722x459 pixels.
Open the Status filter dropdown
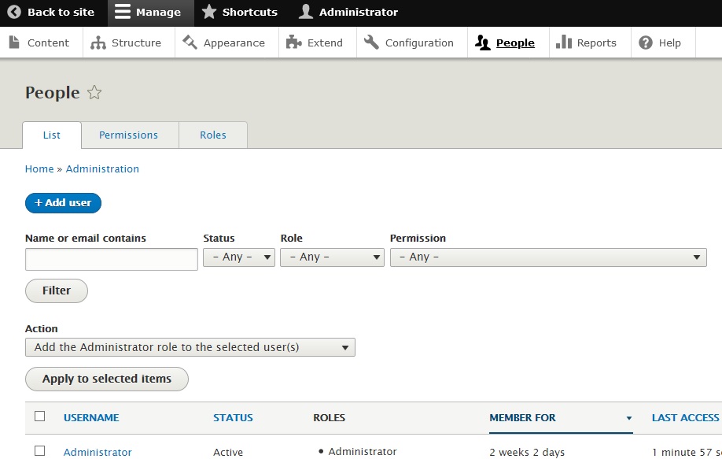[239, 257]
